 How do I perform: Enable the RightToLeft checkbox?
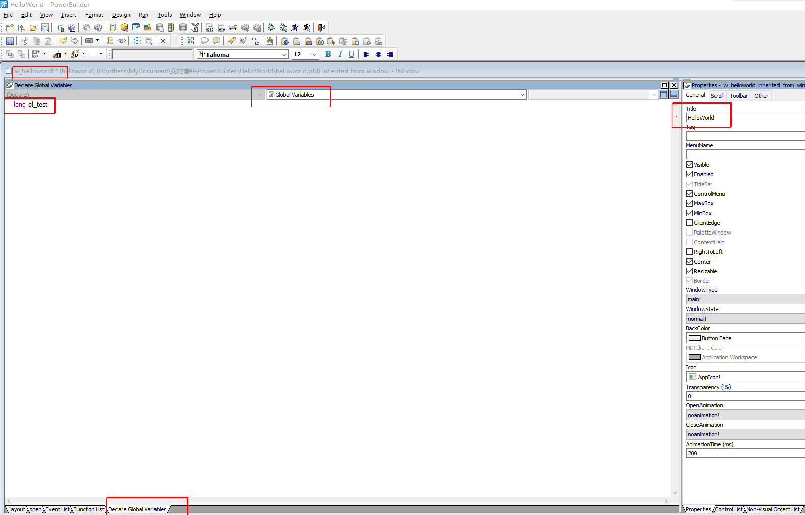[x=689, y=252]
